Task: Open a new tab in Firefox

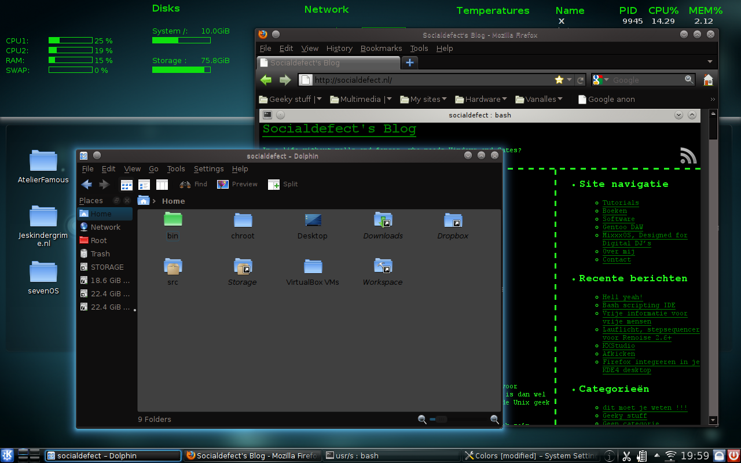Action: 410,63
